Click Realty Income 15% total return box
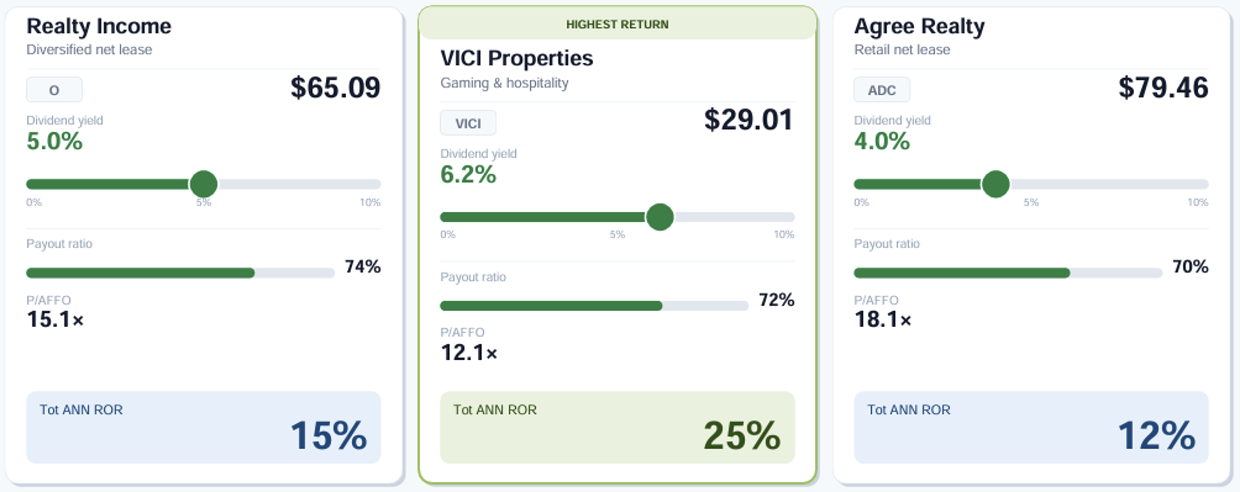Image resolution: width=1240 pixels, height=492 pixels. click(203, 427)
